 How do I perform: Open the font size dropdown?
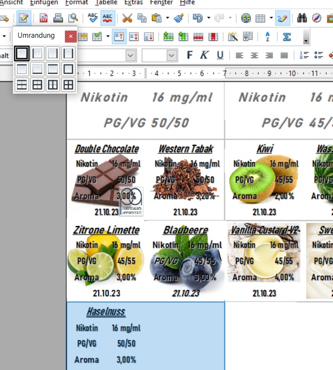click(x=172, y=55)
